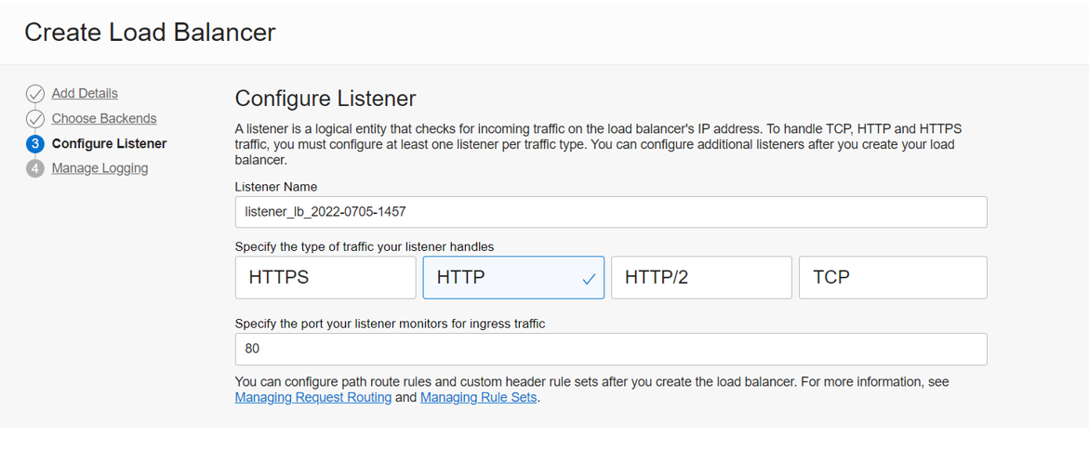Click the blue checkmark inside the HTTP tile

pyautogui.click(x=589, y=279)
